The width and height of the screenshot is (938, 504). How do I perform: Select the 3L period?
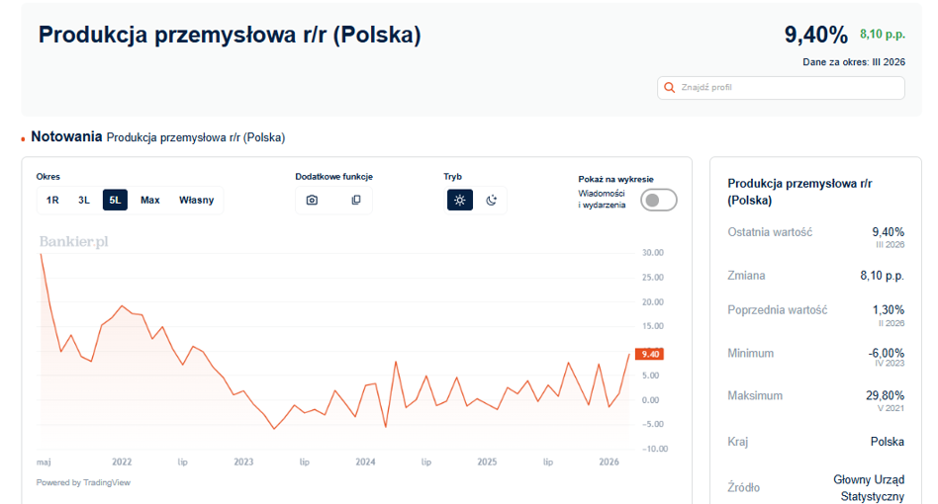pos(84,200)
